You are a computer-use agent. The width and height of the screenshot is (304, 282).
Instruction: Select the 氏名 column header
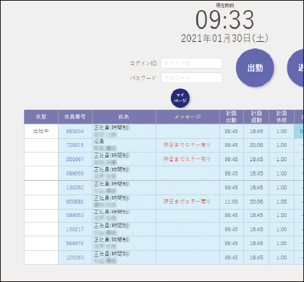tap(124, 117)
